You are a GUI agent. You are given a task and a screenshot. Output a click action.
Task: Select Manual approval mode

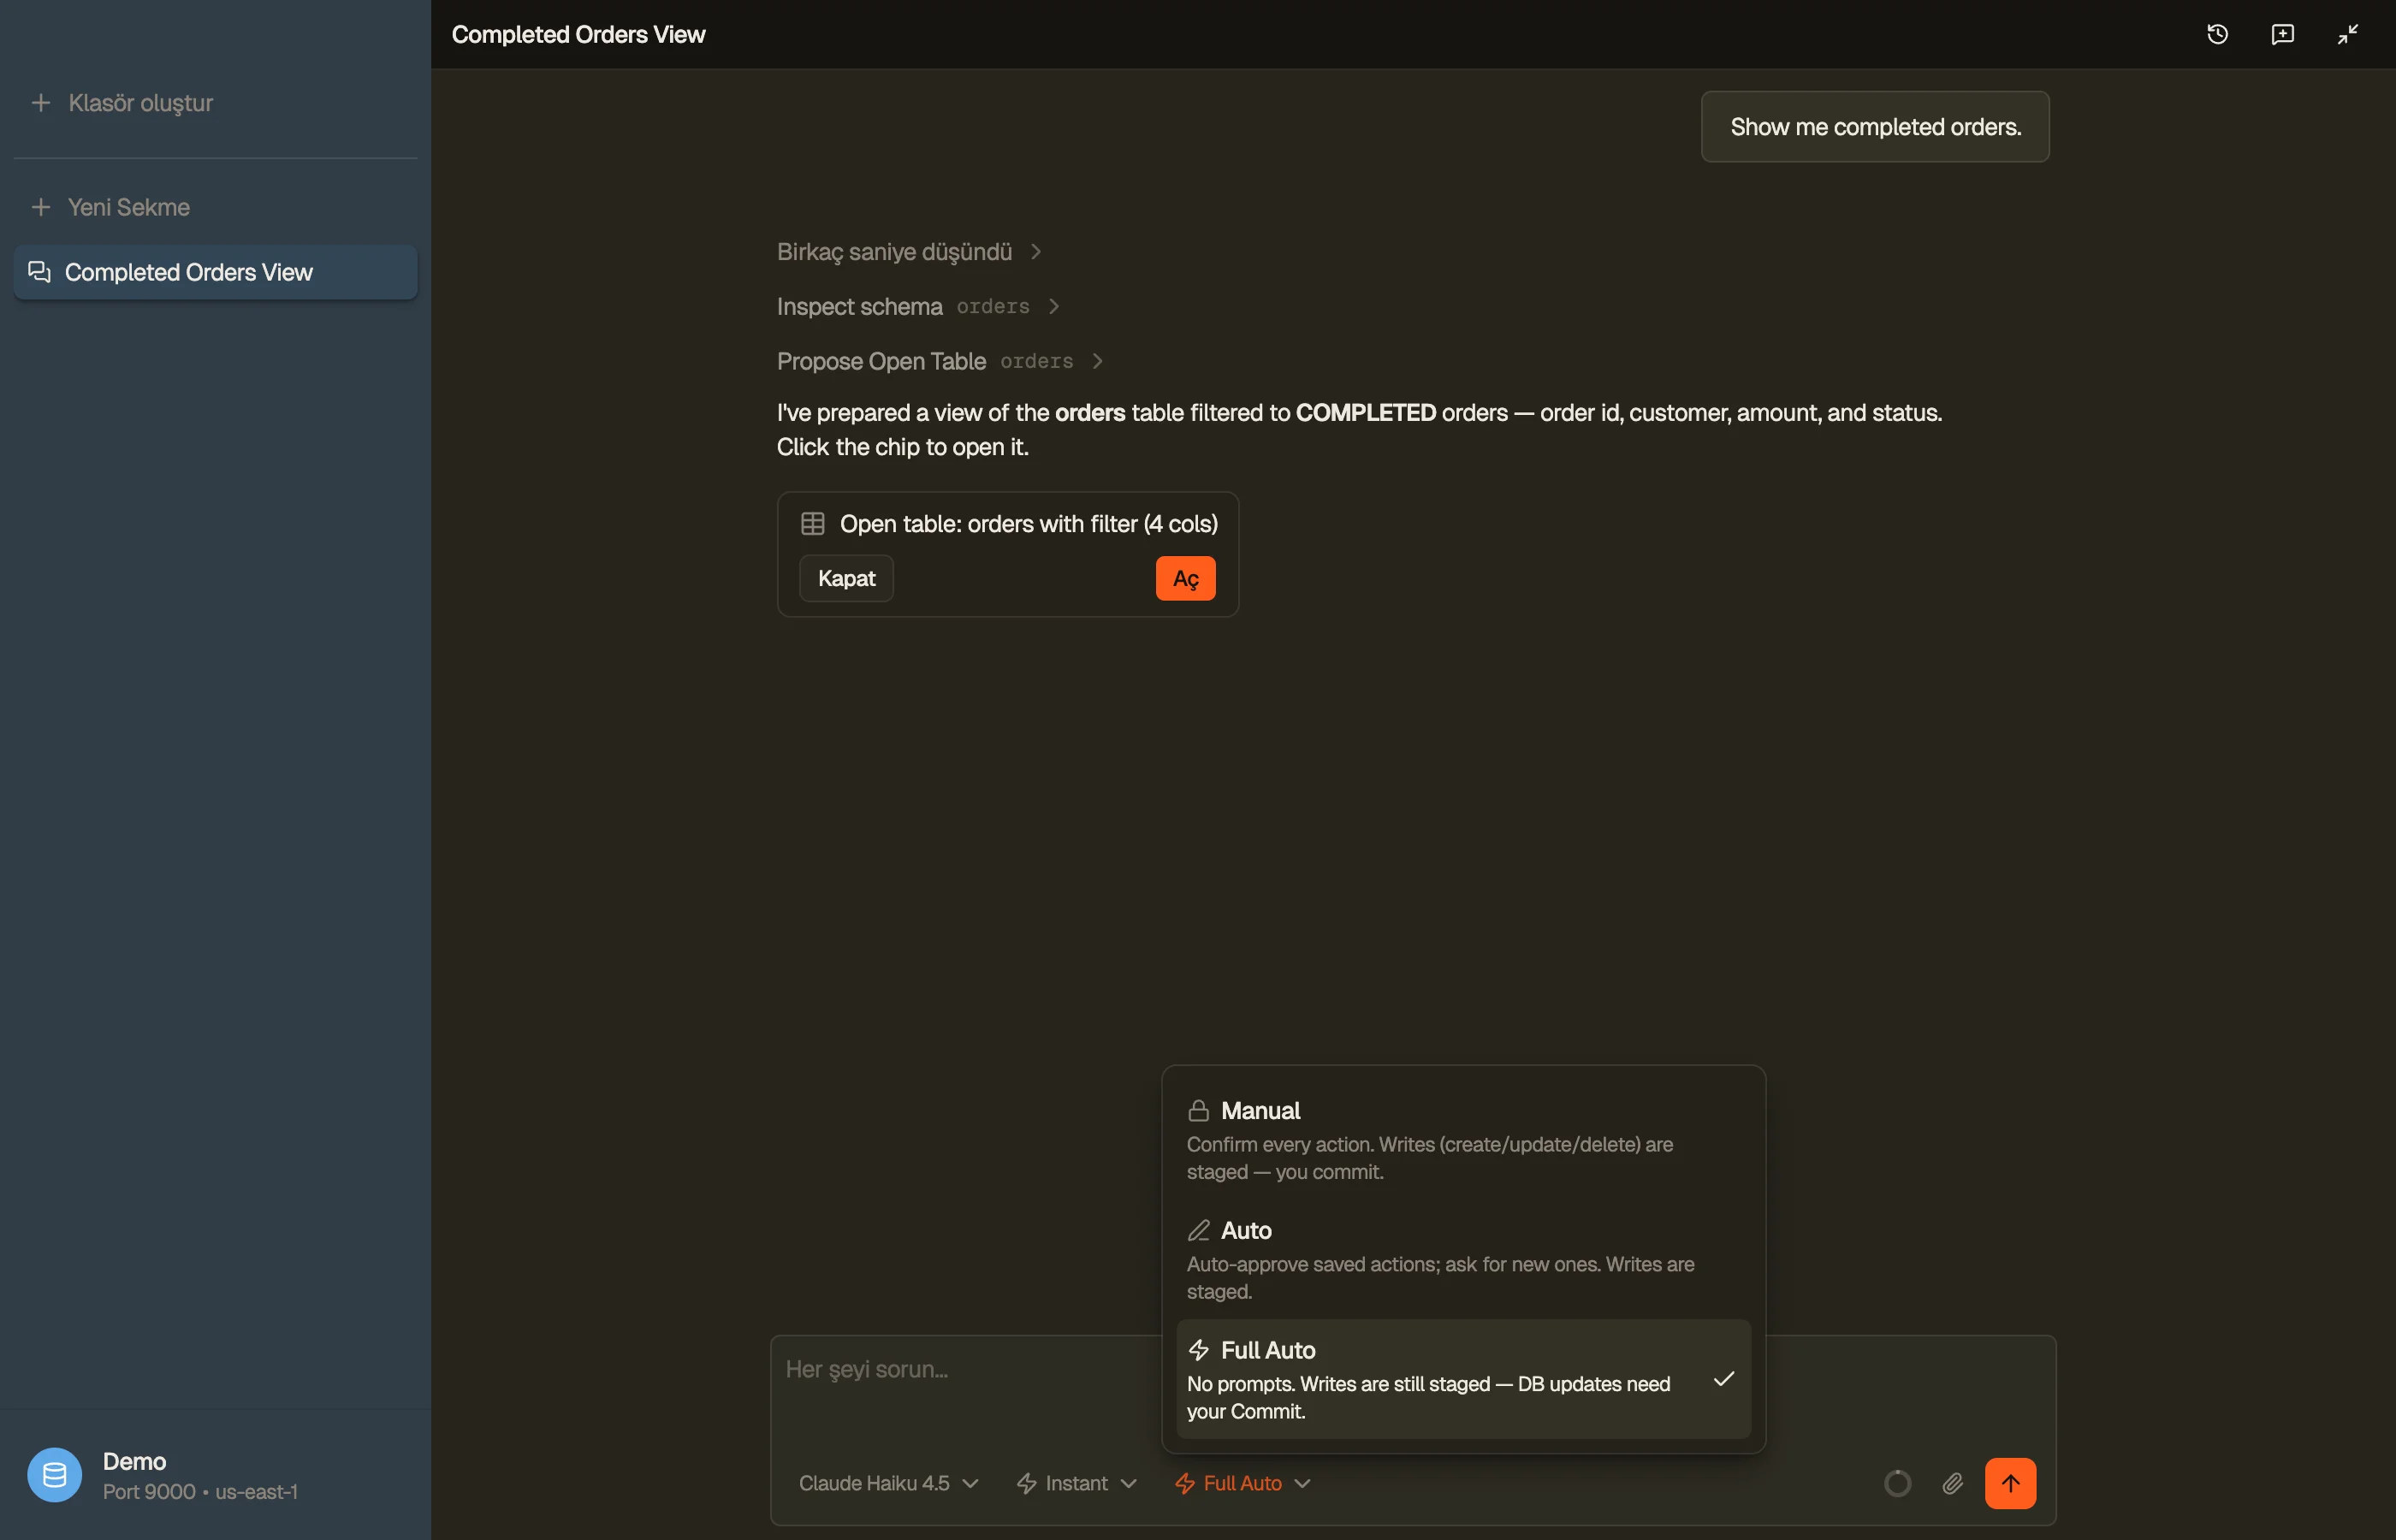tap(1463, 1140)
